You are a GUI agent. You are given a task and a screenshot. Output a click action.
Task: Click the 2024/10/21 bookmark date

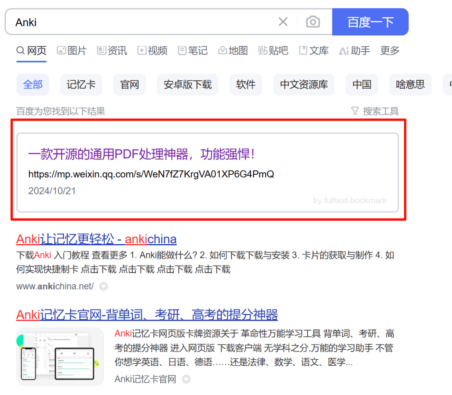(52, 191)
